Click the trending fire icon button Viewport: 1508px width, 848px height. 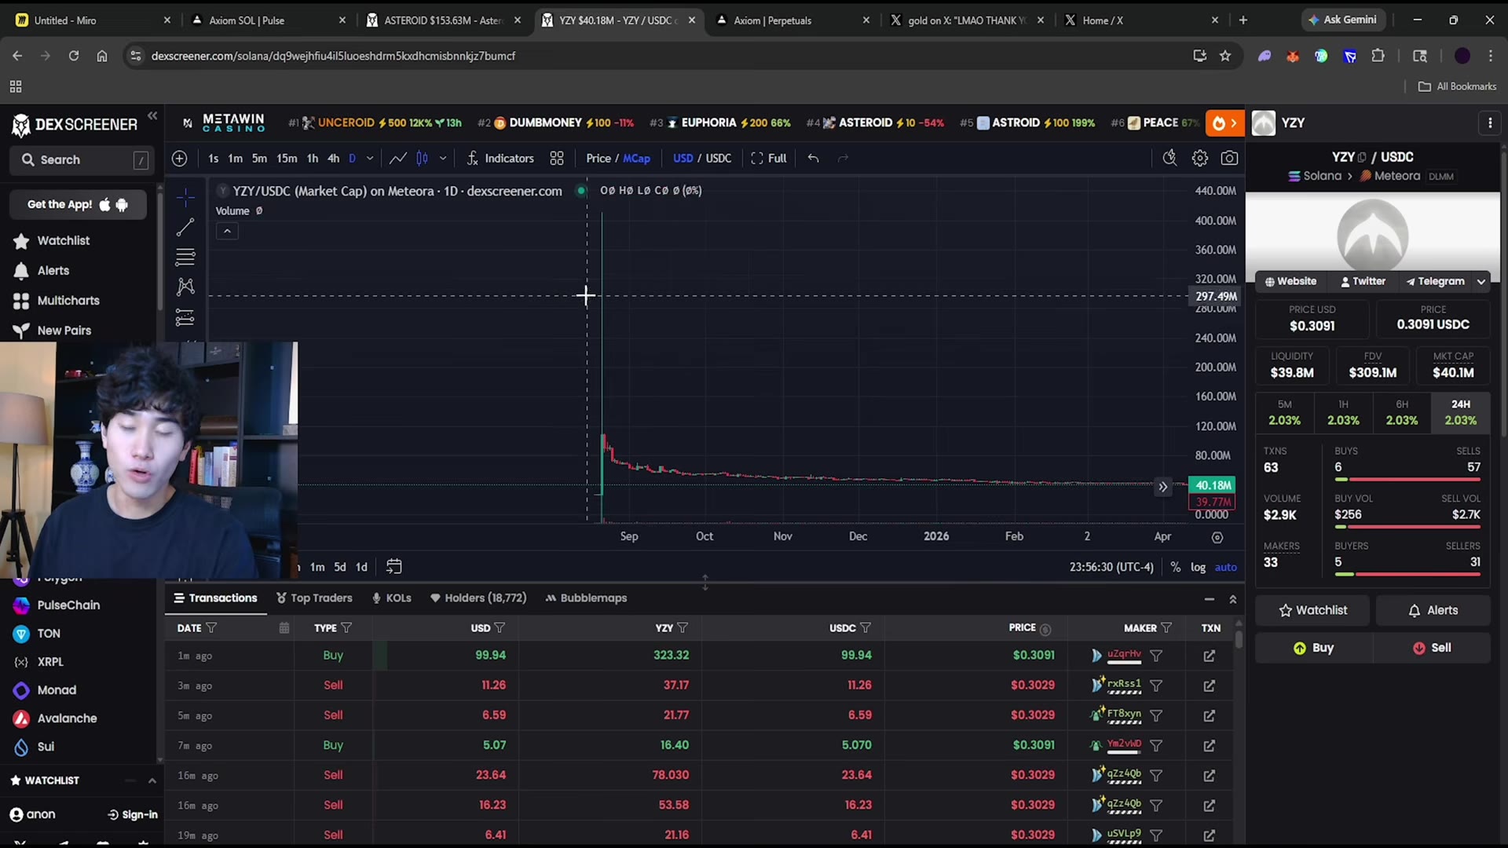pyautogui.click(x=1224, y=123)
